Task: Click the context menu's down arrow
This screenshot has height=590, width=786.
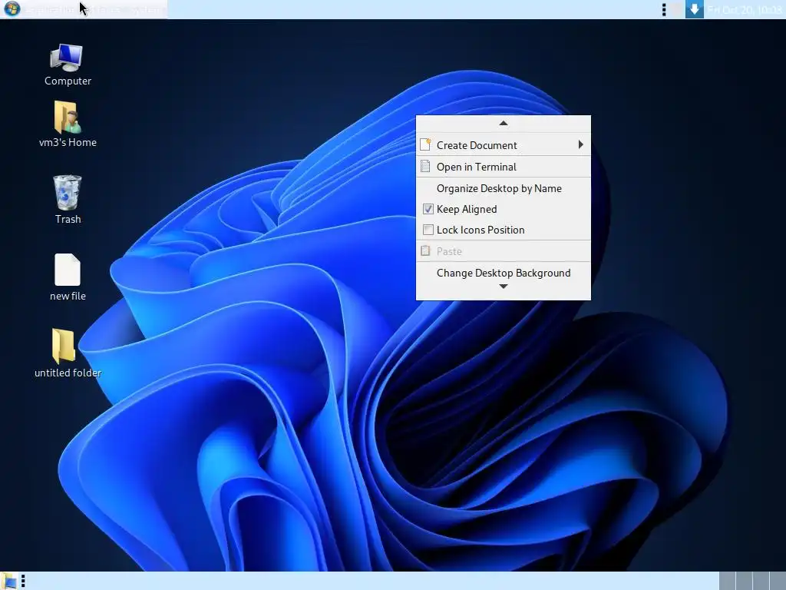Action: pos(504,287)
